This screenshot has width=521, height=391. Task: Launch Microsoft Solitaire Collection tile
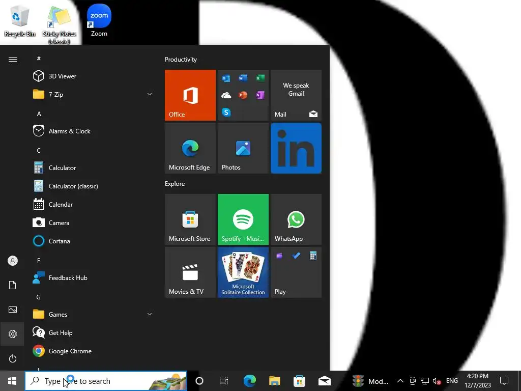[x=243, y=272]
